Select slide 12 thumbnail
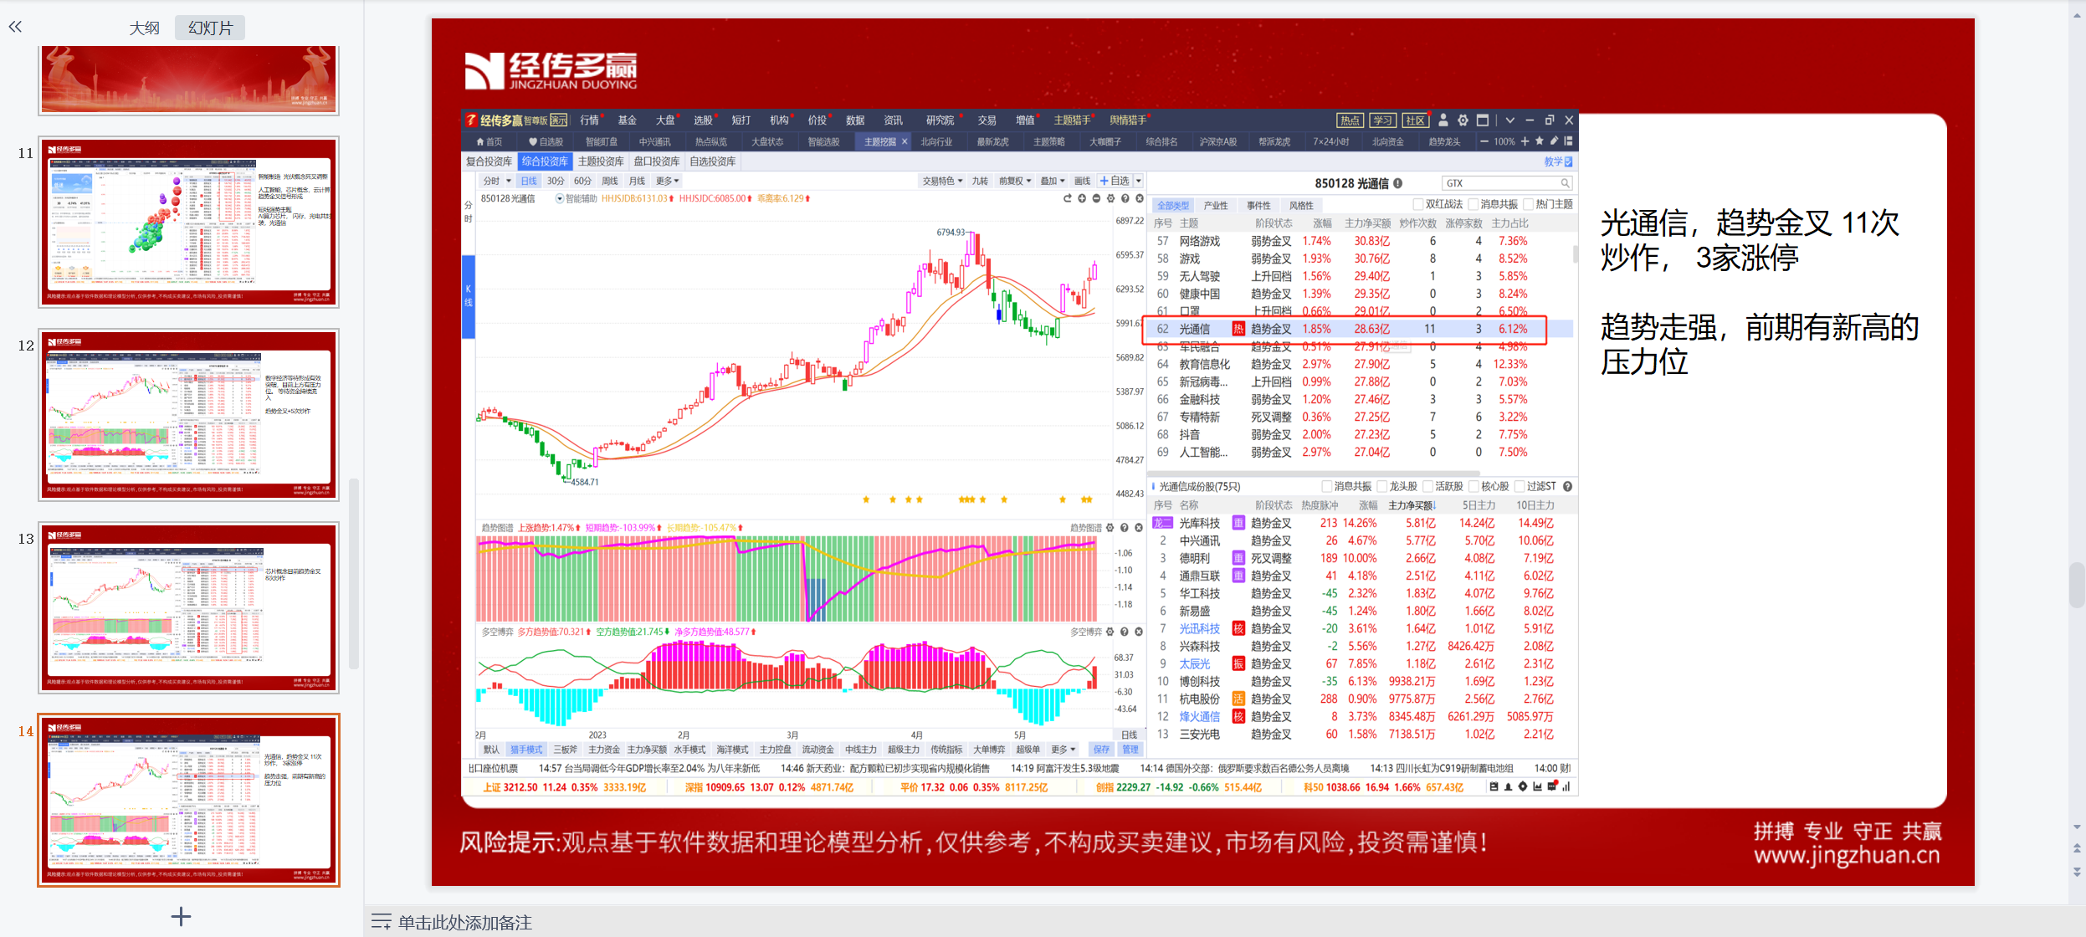Screen dimensions: 2086x937 (x=188, y=415)
